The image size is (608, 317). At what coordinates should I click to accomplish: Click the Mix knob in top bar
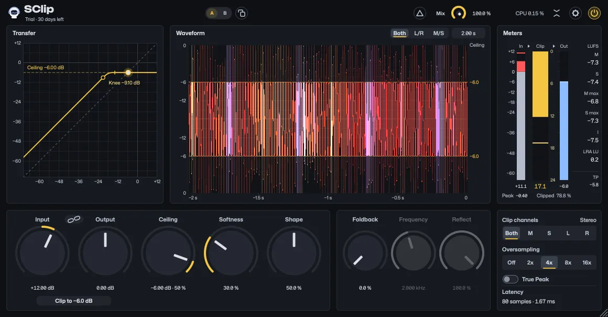pyautogui.click(x=459, y=13)
